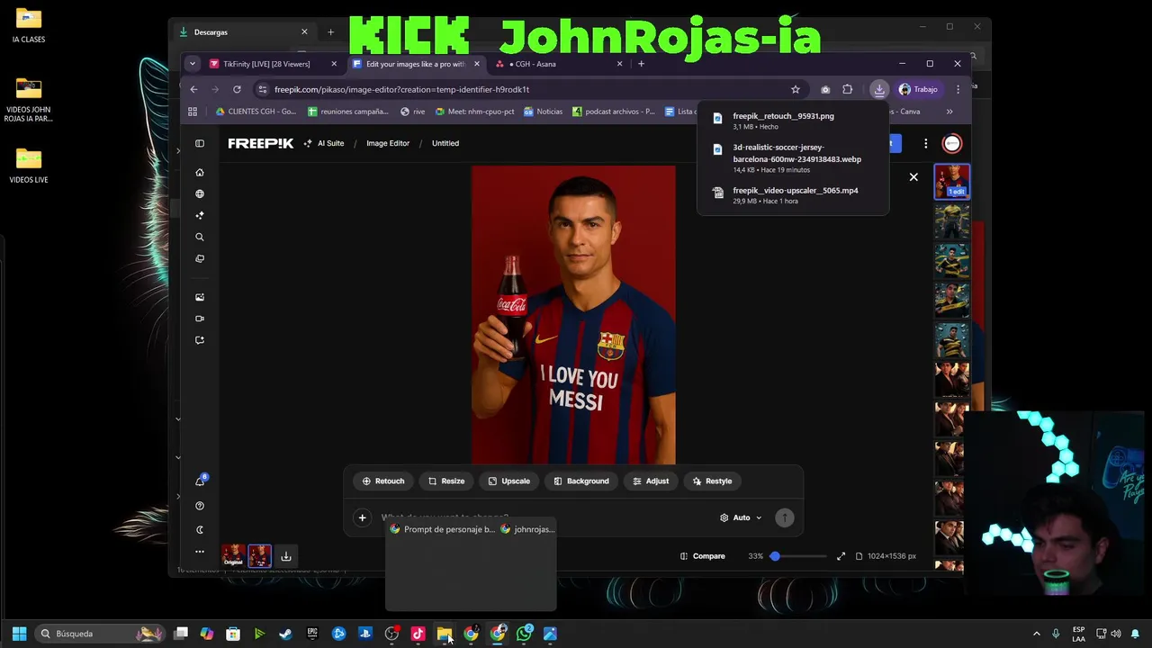1152x648 pixels.
Task: Switch to the Descargas window tab
Action: pos(243,32)
